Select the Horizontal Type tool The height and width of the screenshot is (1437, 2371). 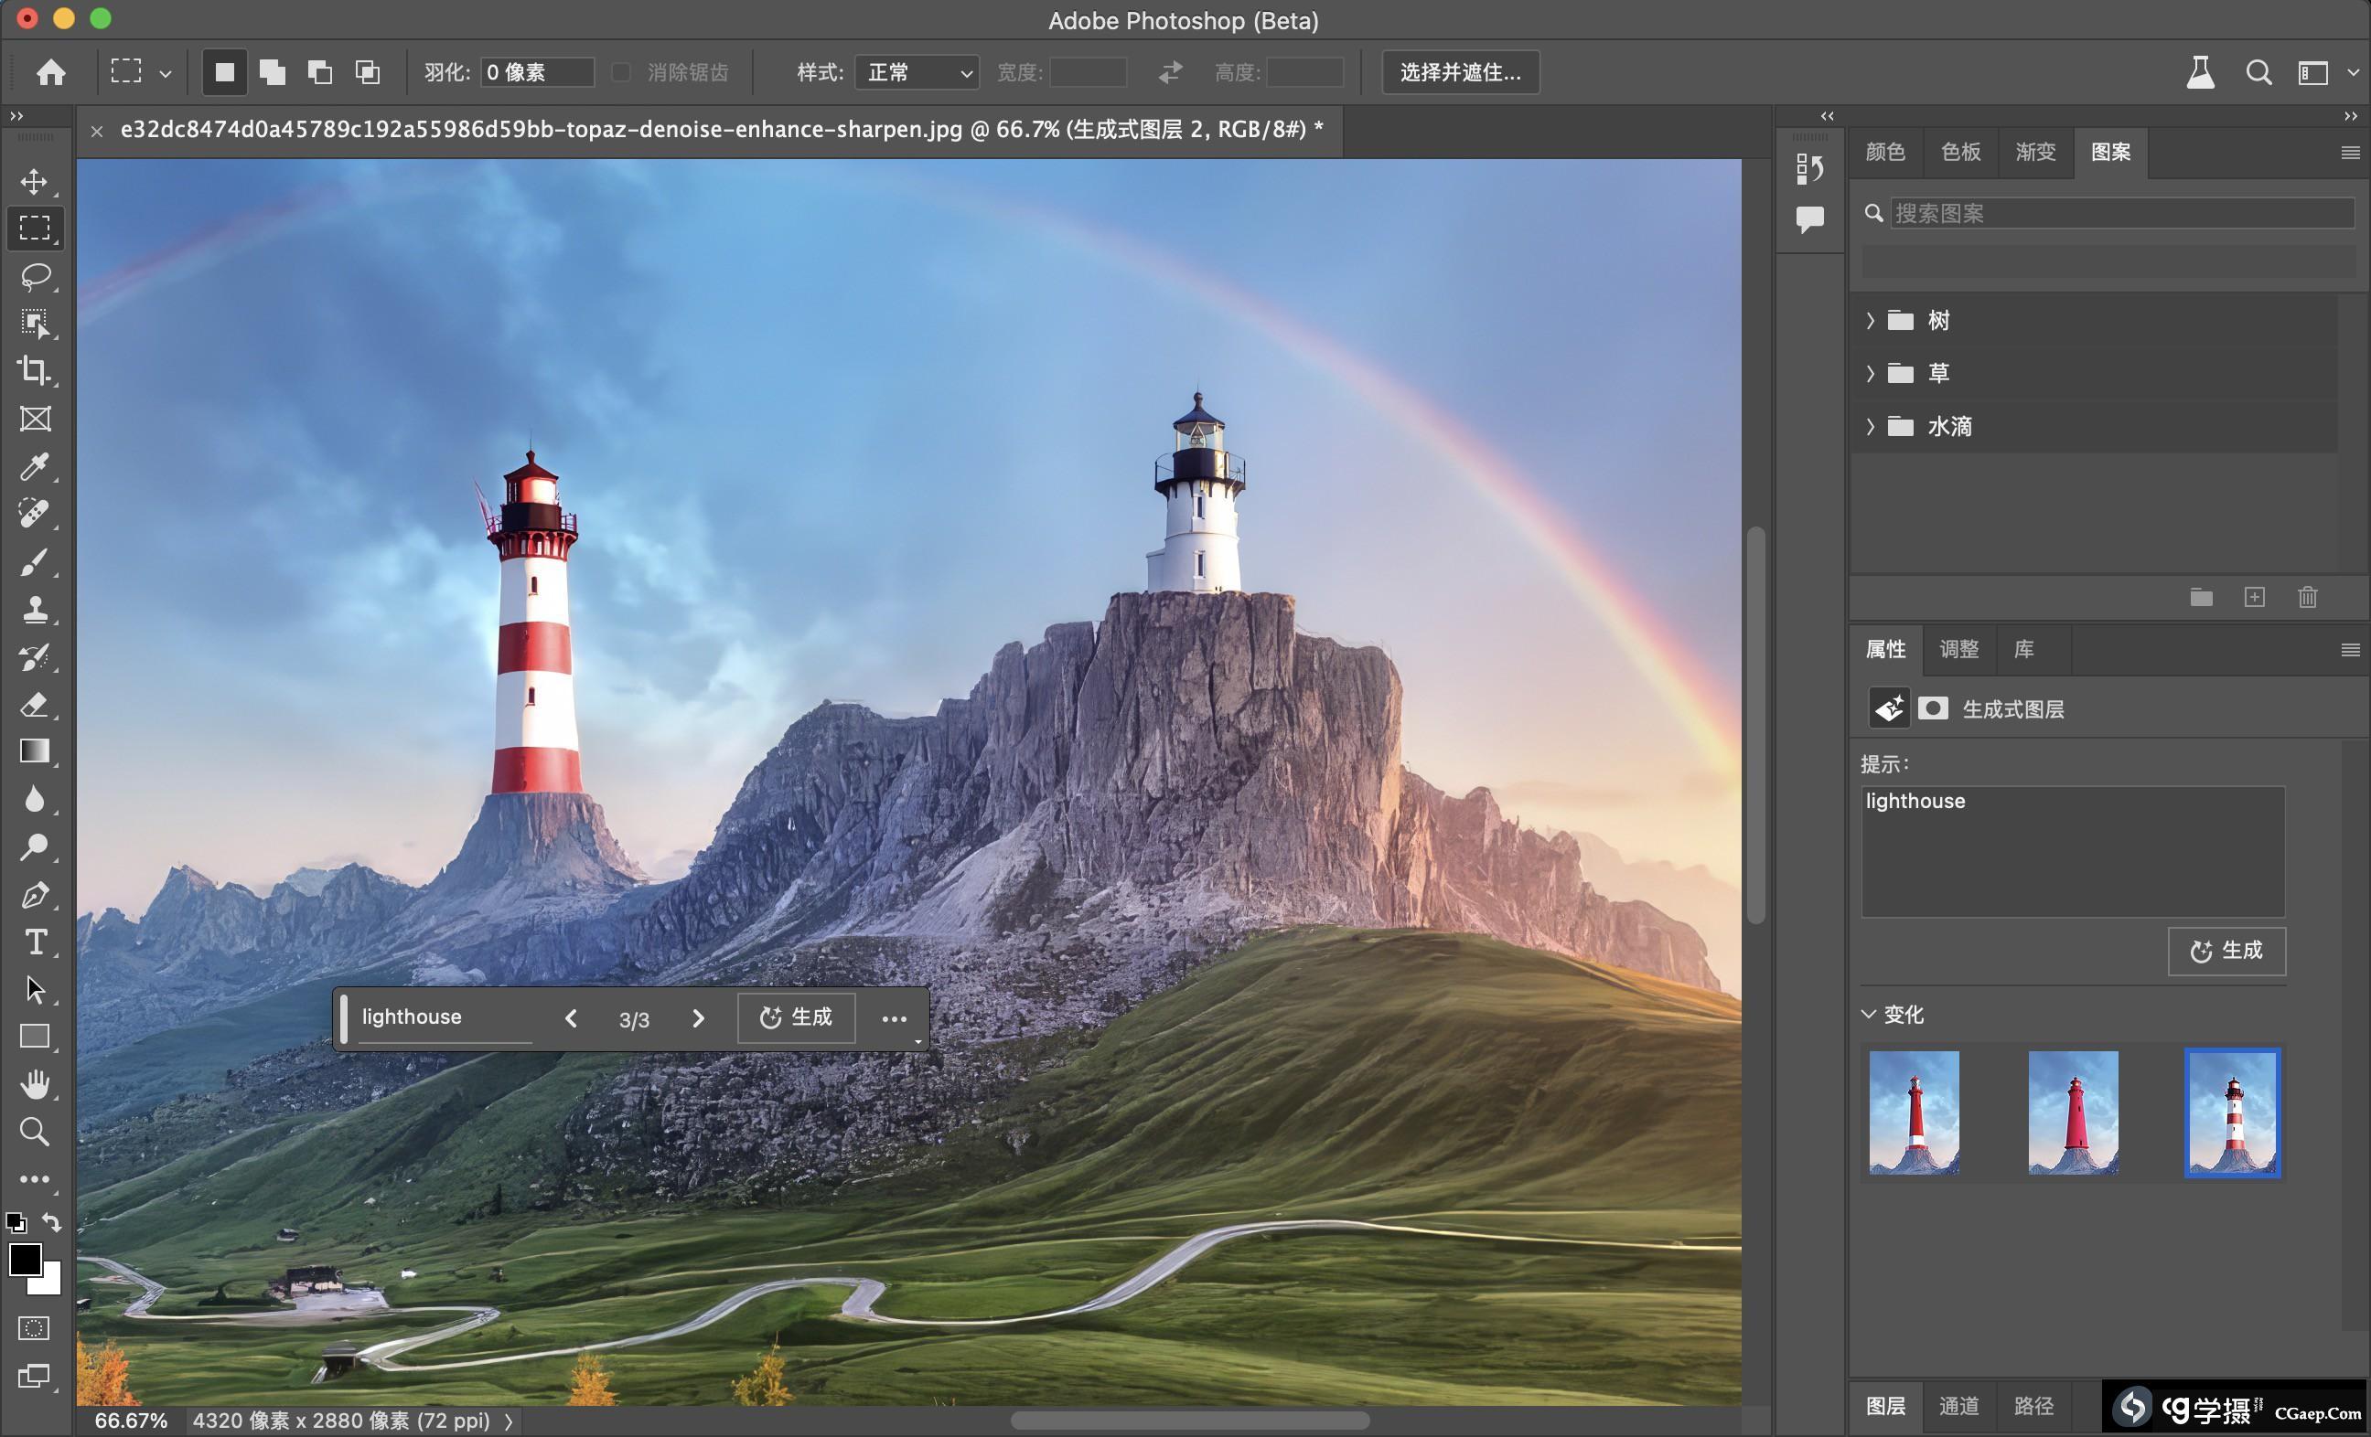click(x=36, y=942)
